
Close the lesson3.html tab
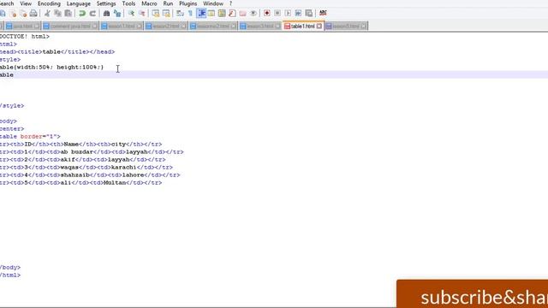277,27
